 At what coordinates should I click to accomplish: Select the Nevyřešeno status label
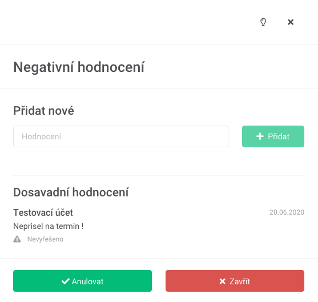point(45,239)
